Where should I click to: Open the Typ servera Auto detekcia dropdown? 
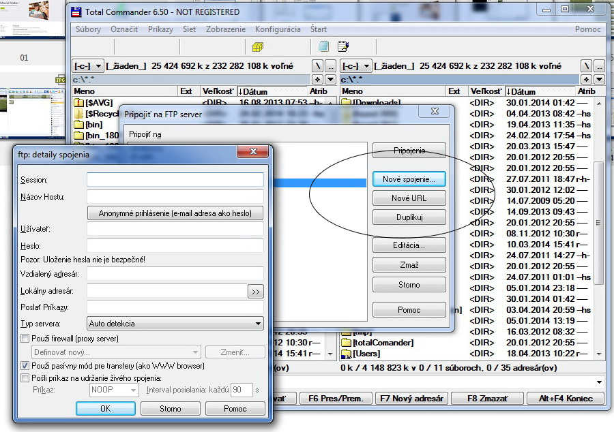tap(175, 324)
